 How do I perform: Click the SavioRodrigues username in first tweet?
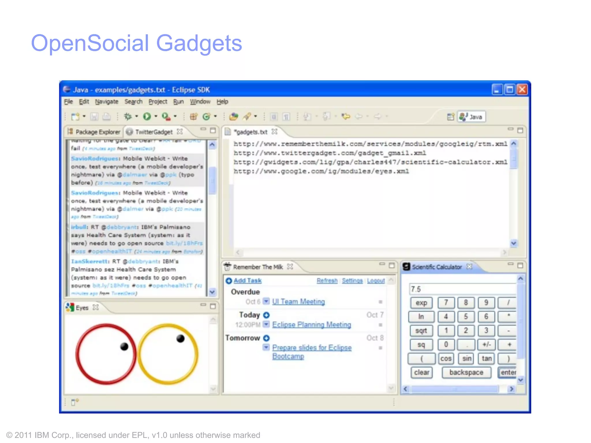(95, 159)
